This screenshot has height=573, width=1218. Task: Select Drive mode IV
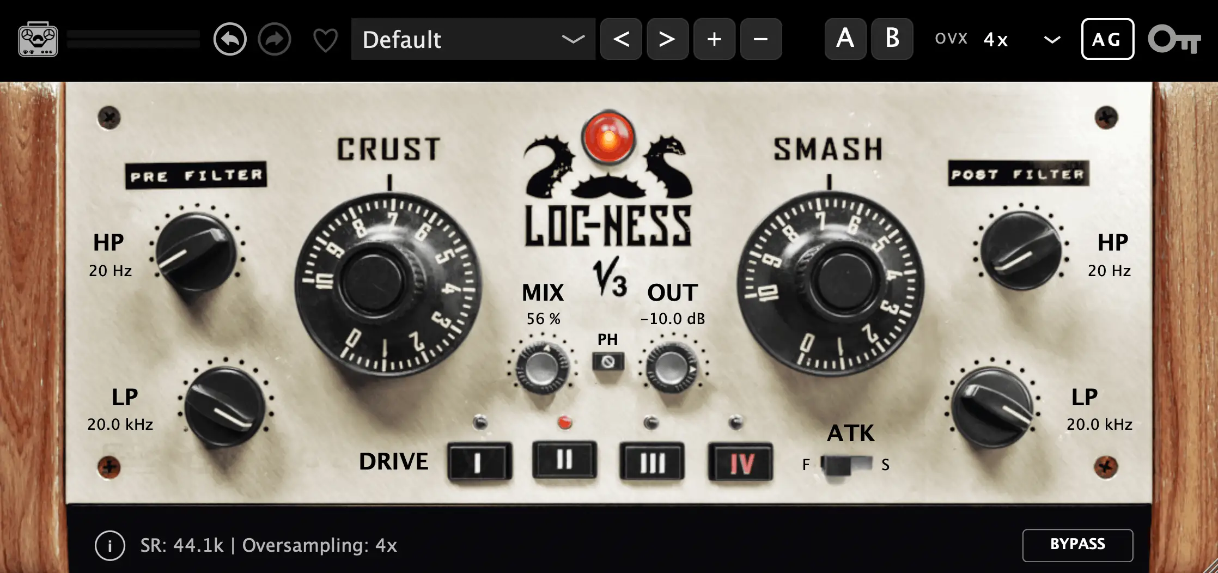pos(740,462)
